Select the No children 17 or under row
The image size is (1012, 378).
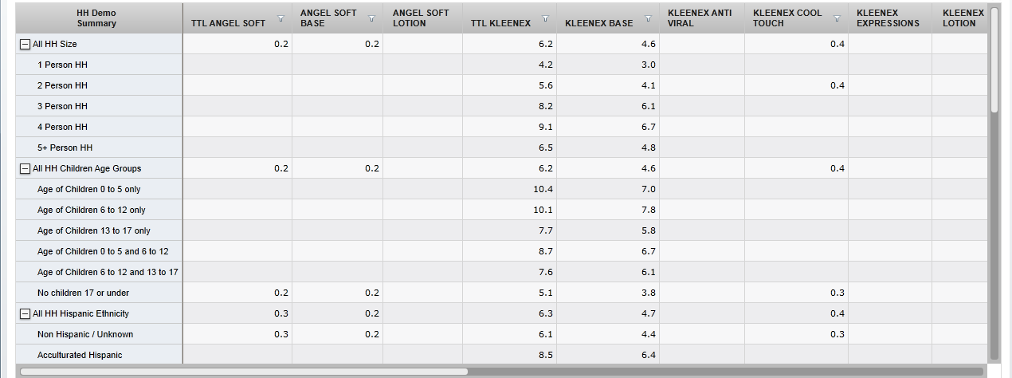point(83,293)
